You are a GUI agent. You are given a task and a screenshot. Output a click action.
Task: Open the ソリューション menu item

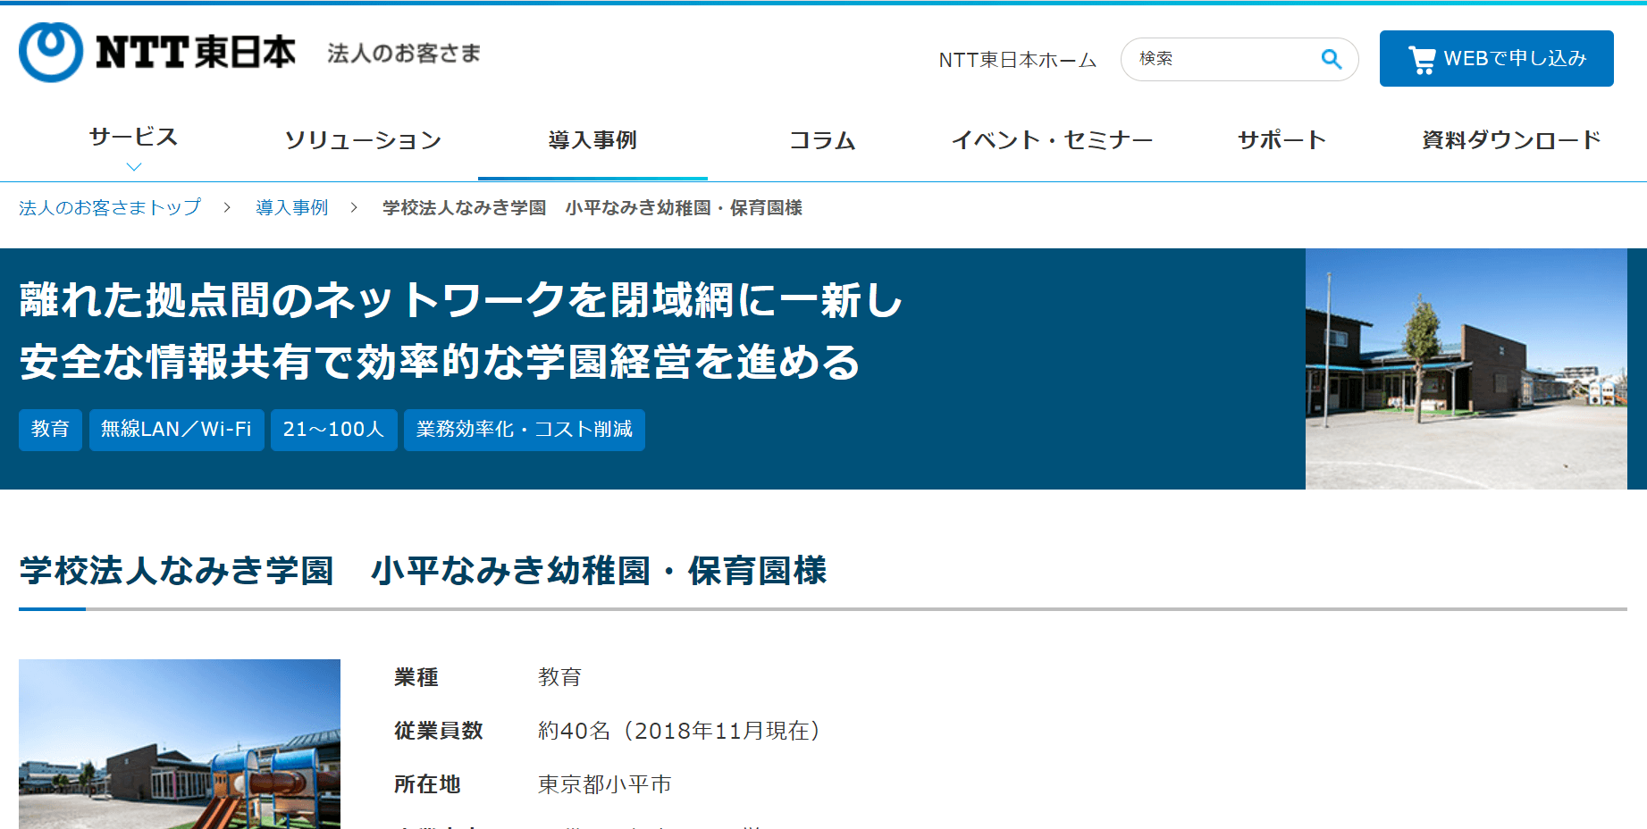pos(363,140)
